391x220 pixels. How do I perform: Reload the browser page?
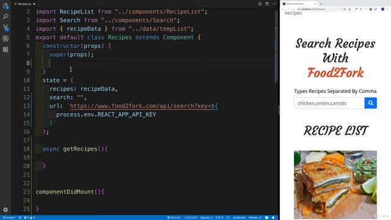pos(293,9)
